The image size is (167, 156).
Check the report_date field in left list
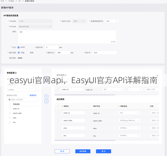coord(10,113)
